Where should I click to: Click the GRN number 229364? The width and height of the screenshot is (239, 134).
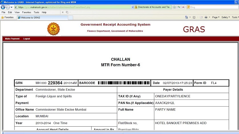click(55, 83)
